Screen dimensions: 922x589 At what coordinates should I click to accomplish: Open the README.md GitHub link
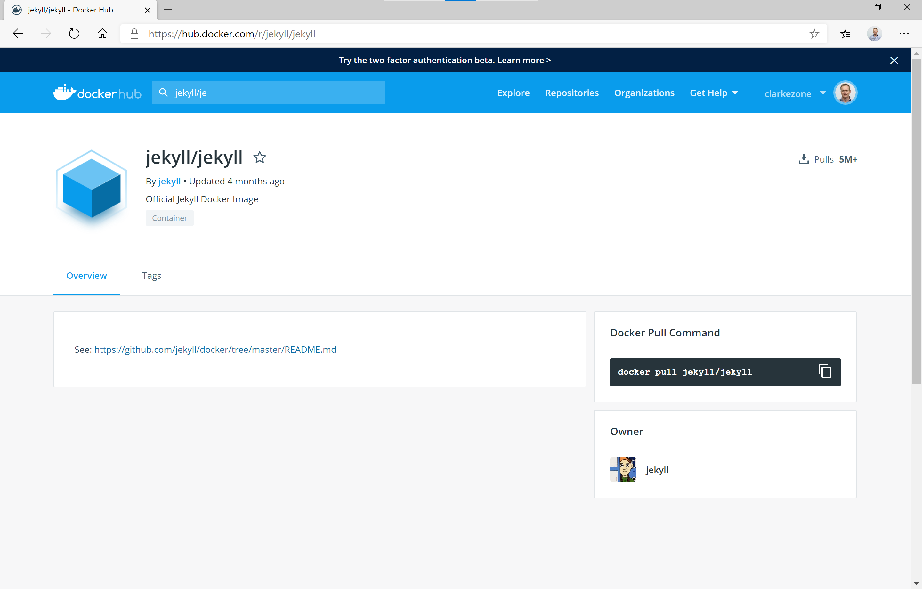215,349
